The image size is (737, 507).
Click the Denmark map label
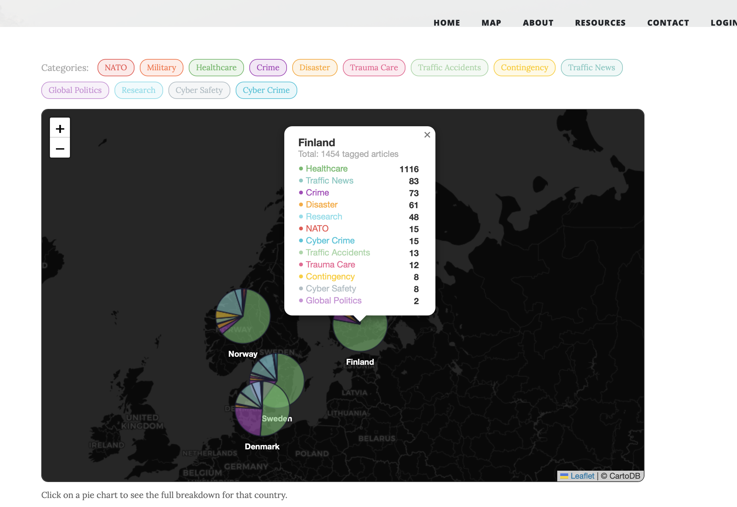coord(262,447)
